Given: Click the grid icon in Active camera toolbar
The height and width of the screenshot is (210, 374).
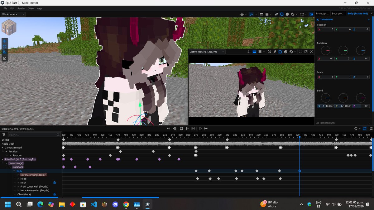Looking at the screenshot, I should tap(260, 52).
